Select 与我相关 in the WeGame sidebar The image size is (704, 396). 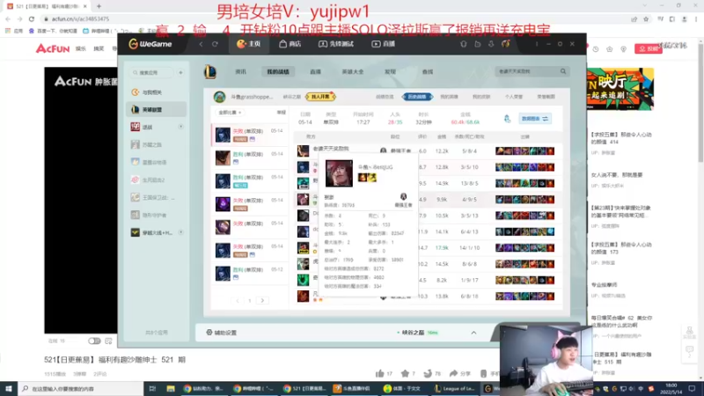tap(157, 92)
